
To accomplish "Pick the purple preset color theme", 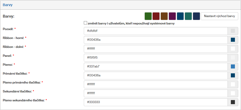I will 172,16.
